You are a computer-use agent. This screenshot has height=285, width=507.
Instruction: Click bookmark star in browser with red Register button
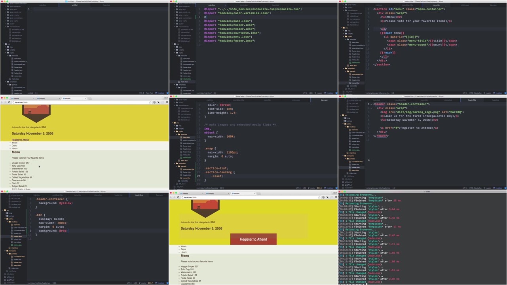pos(319,197)
